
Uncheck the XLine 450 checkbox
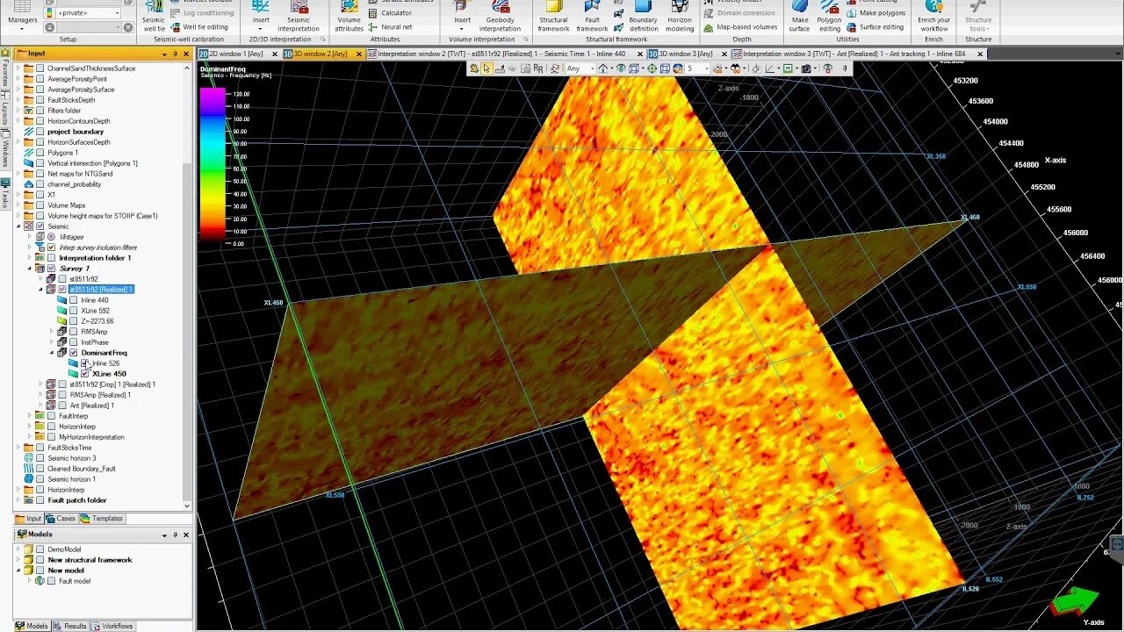85,374
